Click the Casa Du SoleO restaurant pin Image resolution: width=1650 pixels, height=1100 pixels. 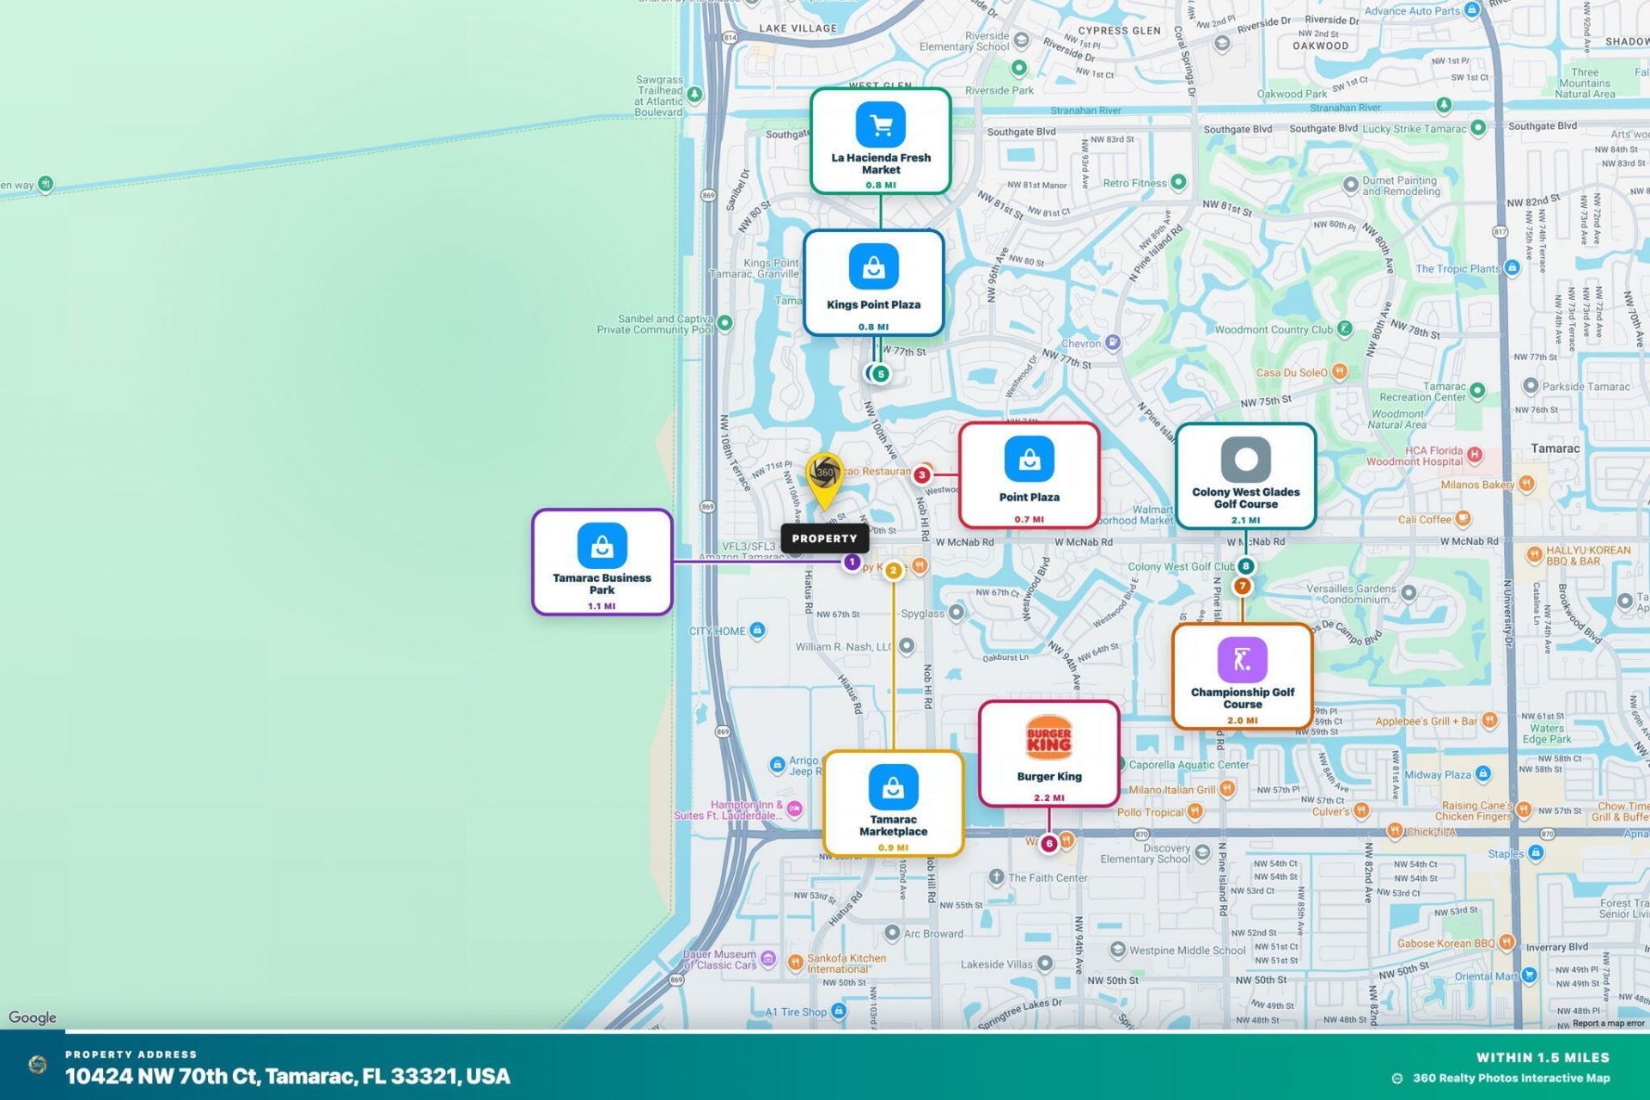(1340, 372)
